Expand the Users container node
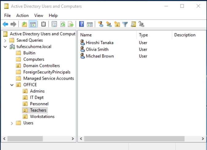This screenshot has width=207, height=150. [x=12, y=123]
